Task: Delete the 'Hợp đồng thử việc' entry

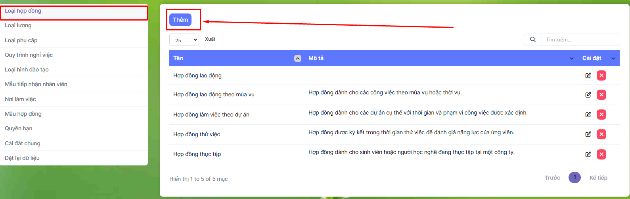Action: [601, 134]
